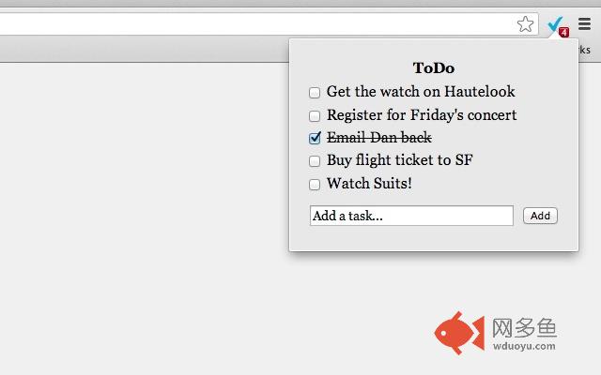The image size is (601, 375).
Task: Tick the 'Register for Friday's concert' checkbox
Action: pyautogui.click(x=315, y=116)
